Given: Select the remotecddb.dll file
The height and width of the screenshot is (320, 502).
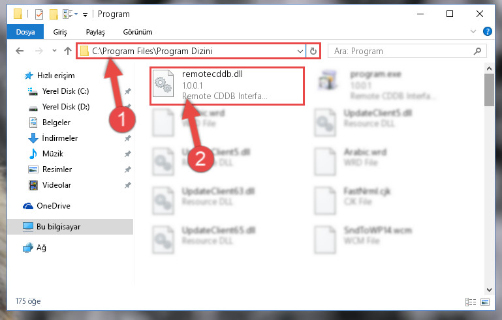Looking at the screenshot, I should point(227,85).
